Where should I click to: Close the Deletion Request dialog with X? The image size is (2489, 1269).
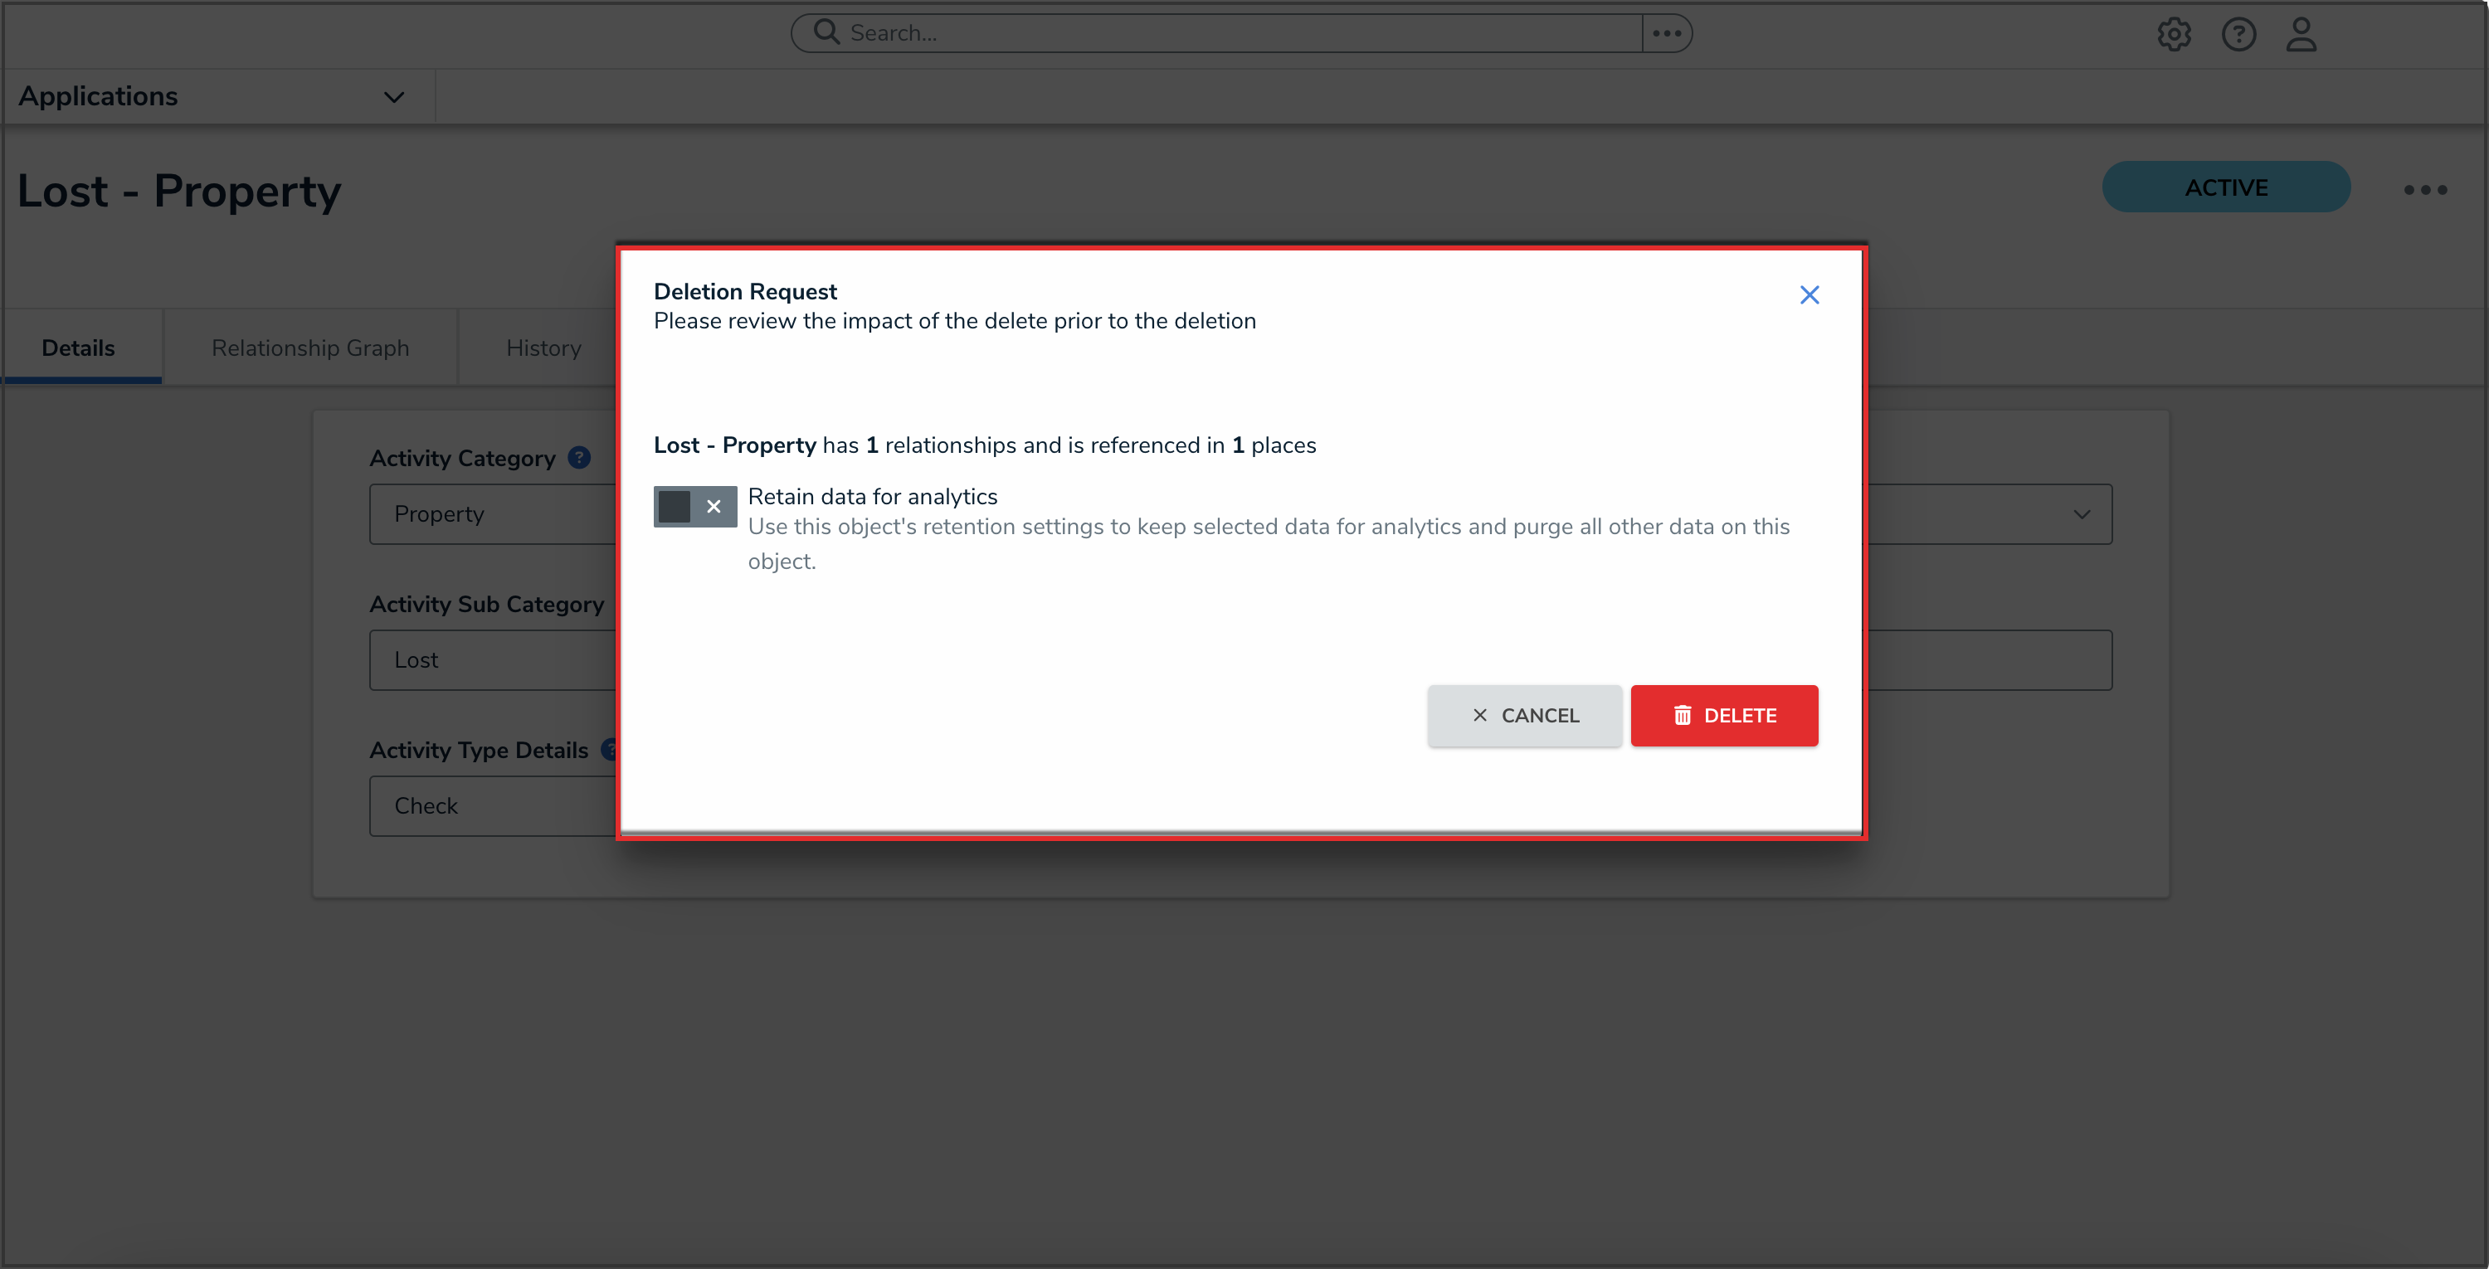[x=1809, y=294]
